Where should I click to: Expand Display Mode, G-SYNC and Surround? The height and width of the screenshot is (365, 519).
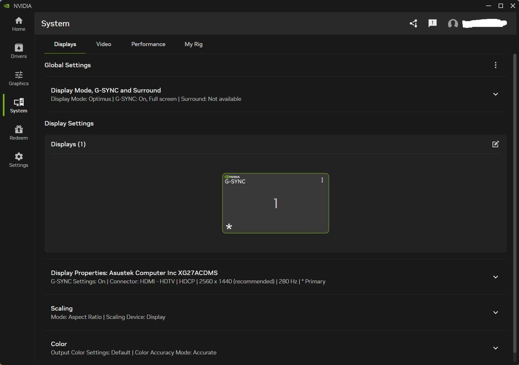coord(495,94)
